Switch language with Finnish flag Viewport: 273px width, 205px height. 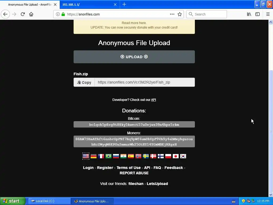[161, 156]
